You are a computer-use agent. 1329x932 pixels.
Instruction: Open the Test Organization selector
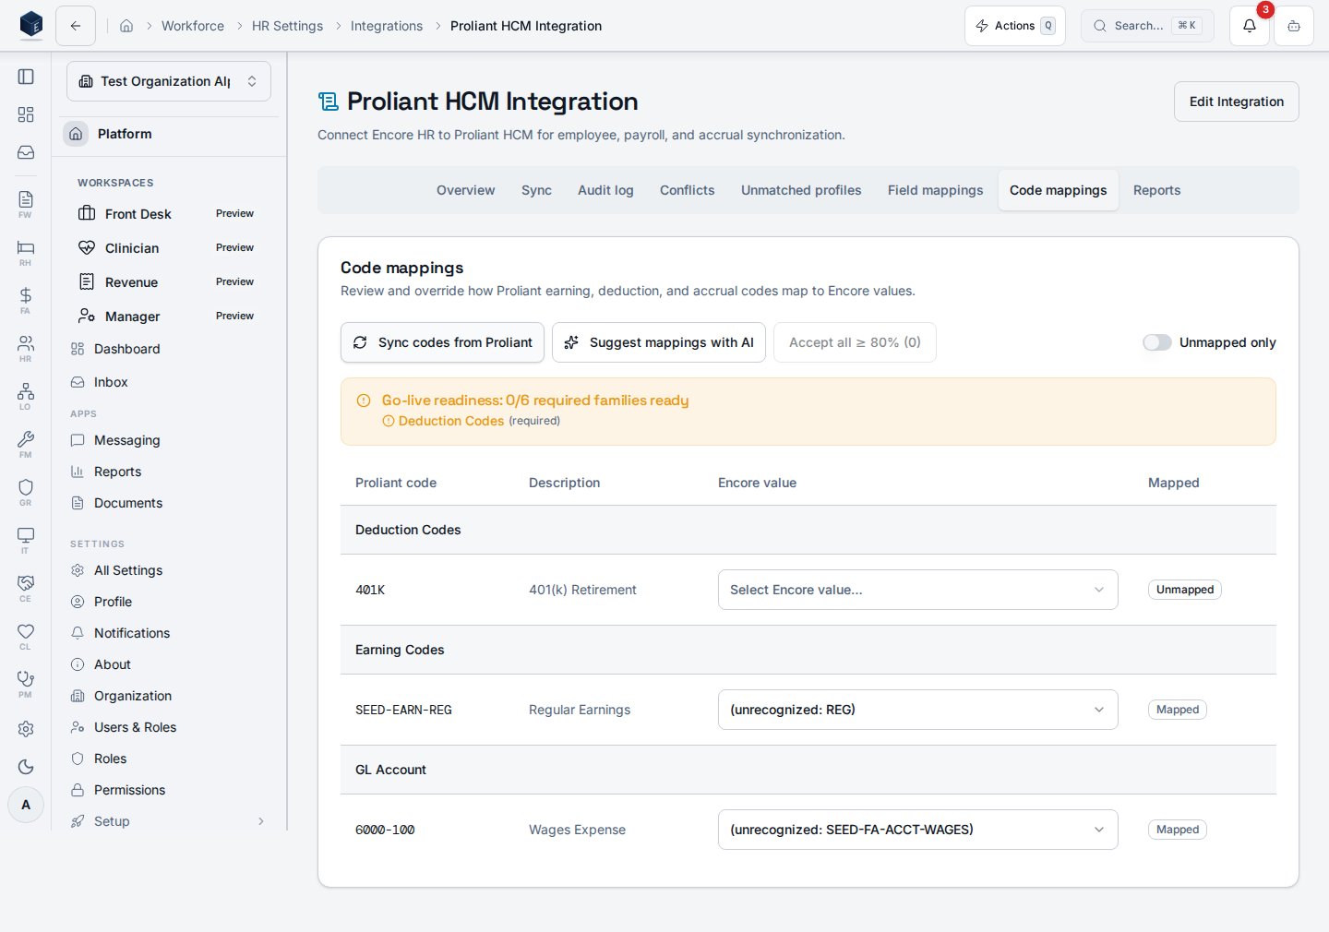[x=169, y=81]
